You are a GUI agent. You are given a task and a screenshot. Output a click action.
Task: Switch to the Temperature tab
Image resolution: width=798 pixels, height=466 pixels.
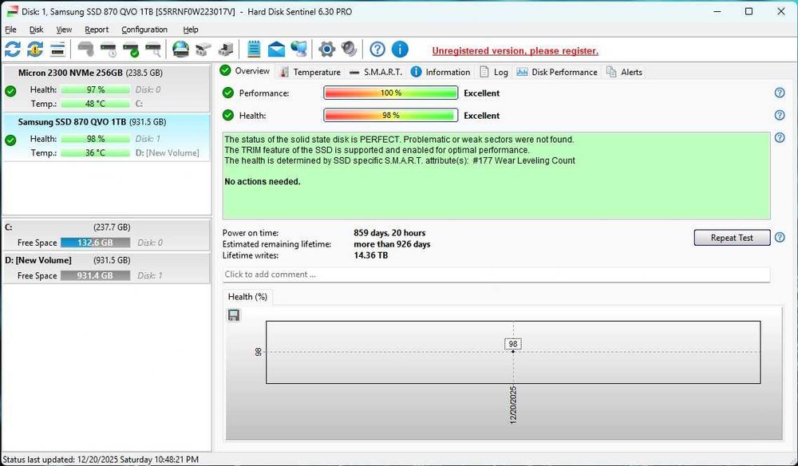(x=310, y=72)
